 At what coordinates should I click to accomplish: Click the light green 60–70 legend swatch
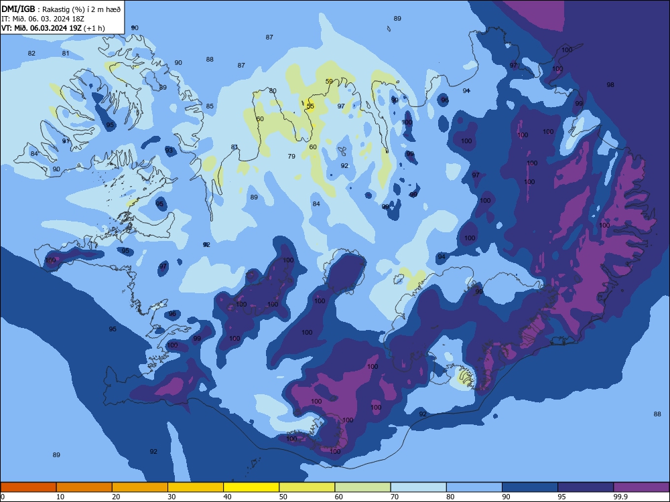click(362, 487)
